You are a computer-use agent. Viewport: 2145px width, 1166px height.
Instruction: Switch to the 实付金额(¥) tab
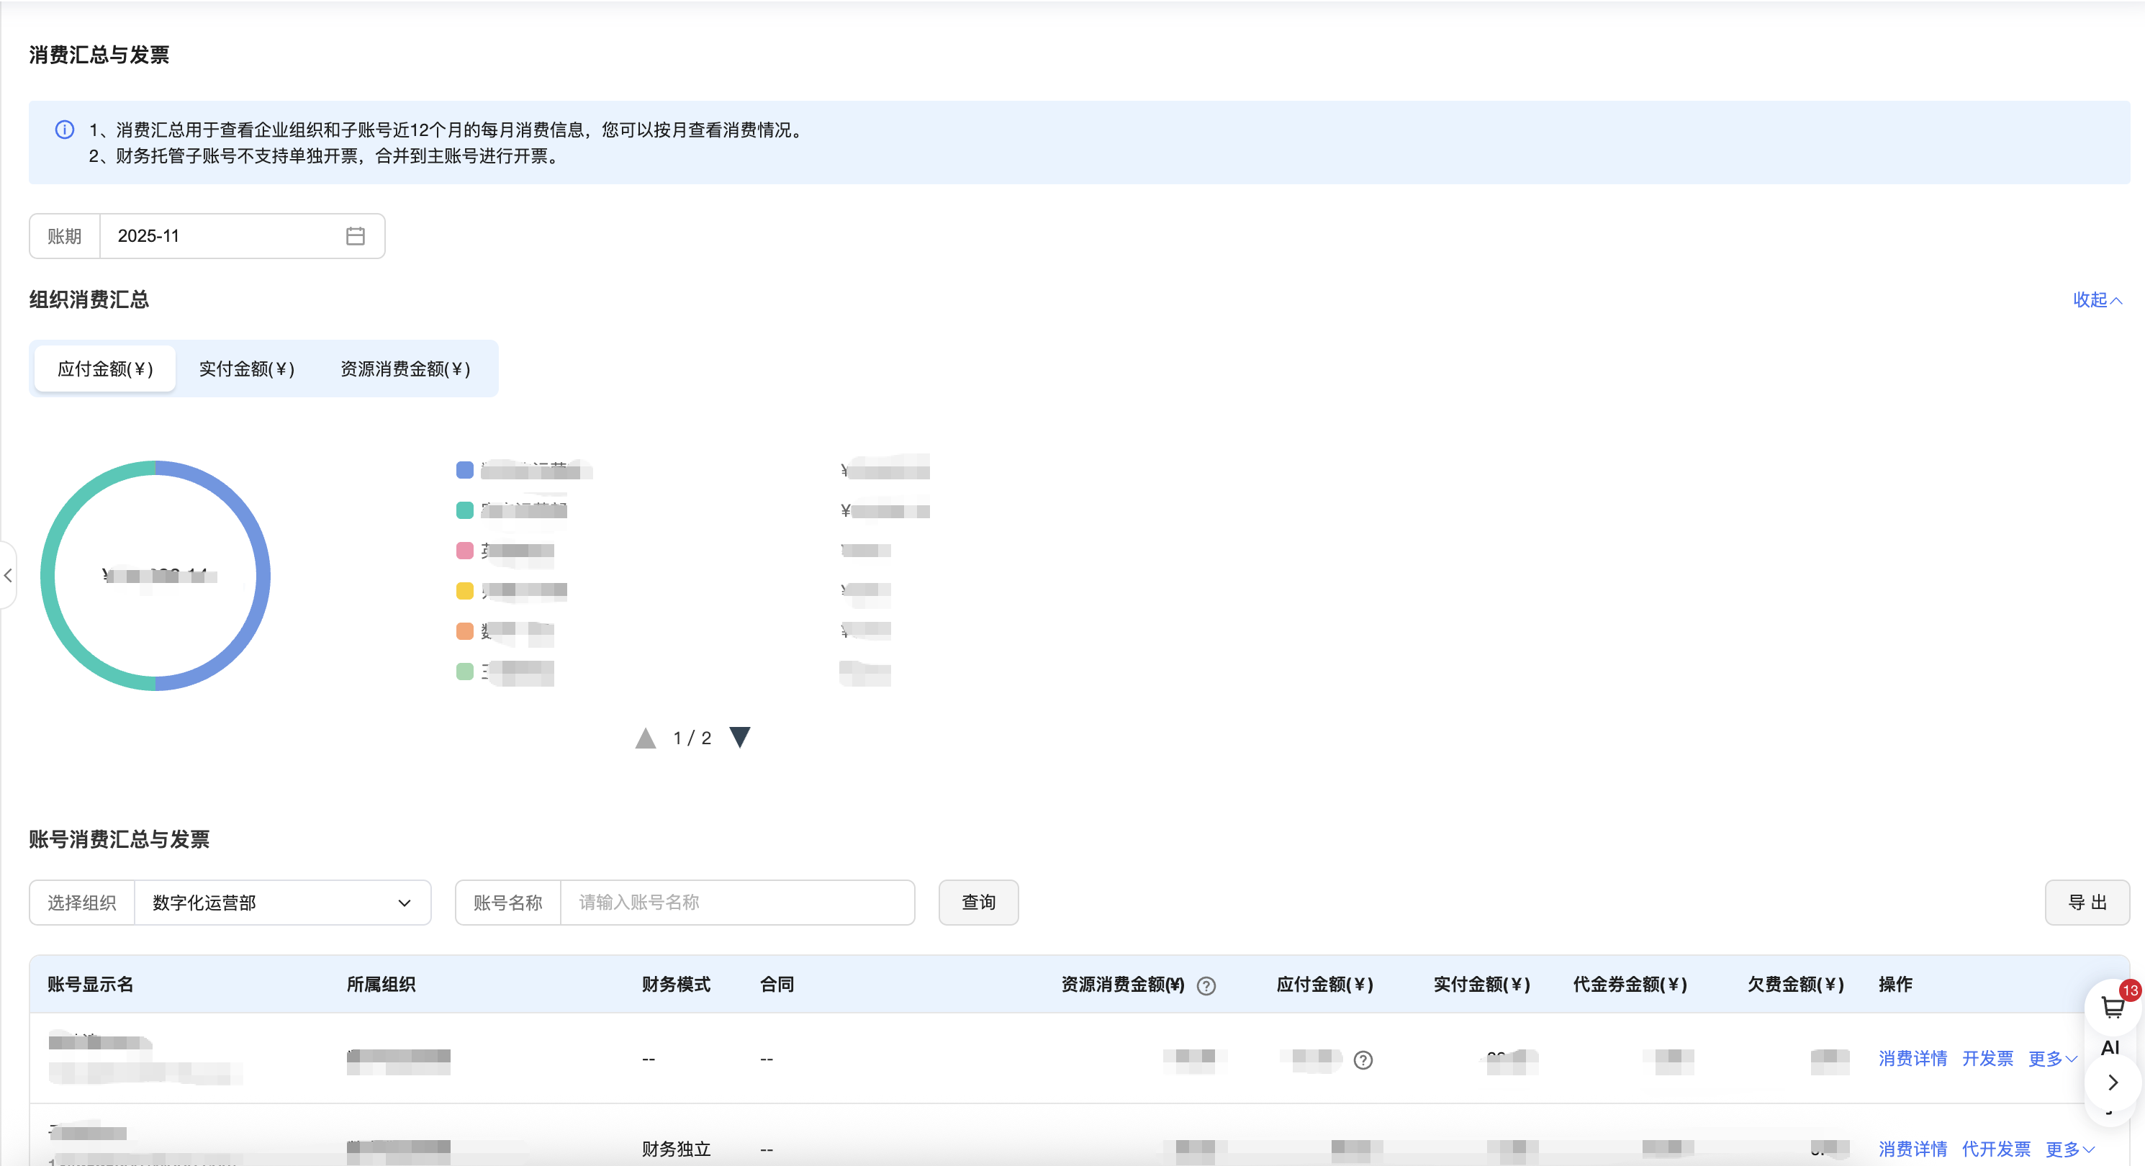coord(246,369)
